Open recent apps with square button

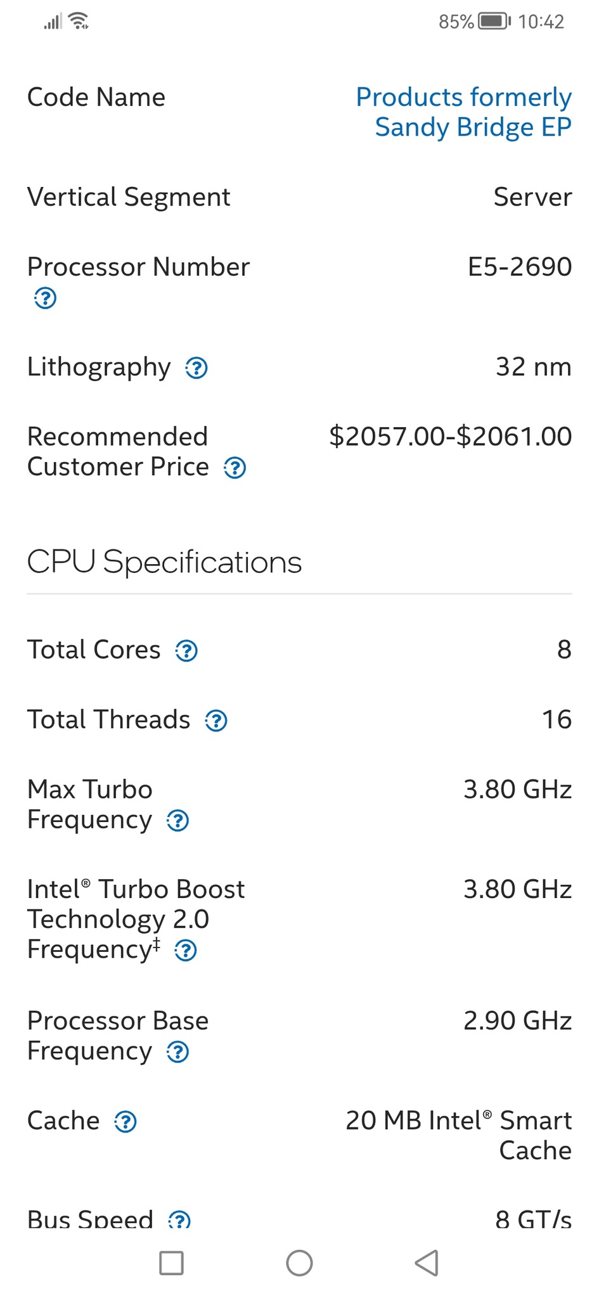point(171,1263)
